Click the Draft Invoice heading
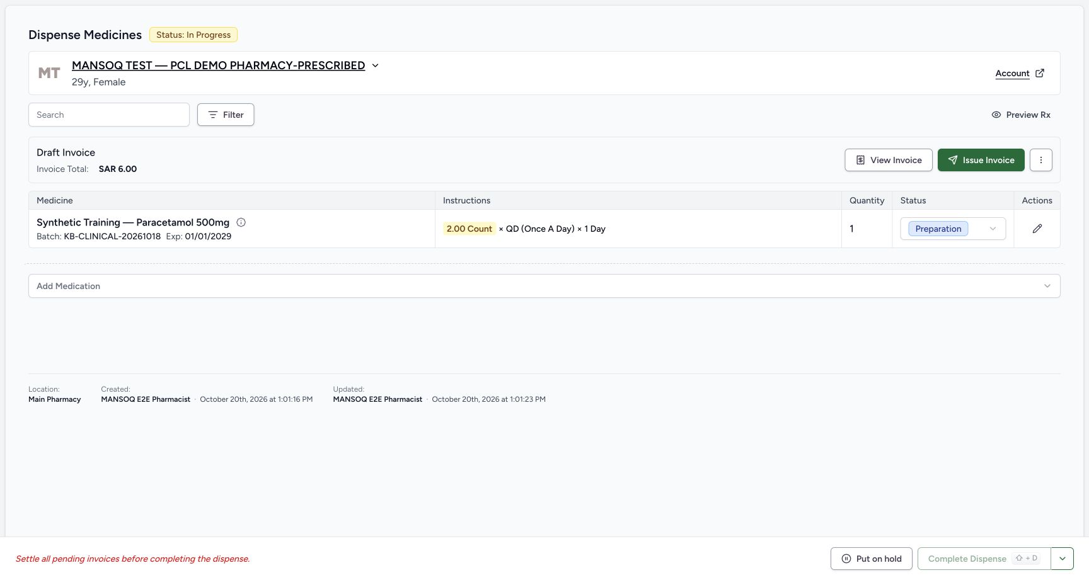 pos(66,152)
